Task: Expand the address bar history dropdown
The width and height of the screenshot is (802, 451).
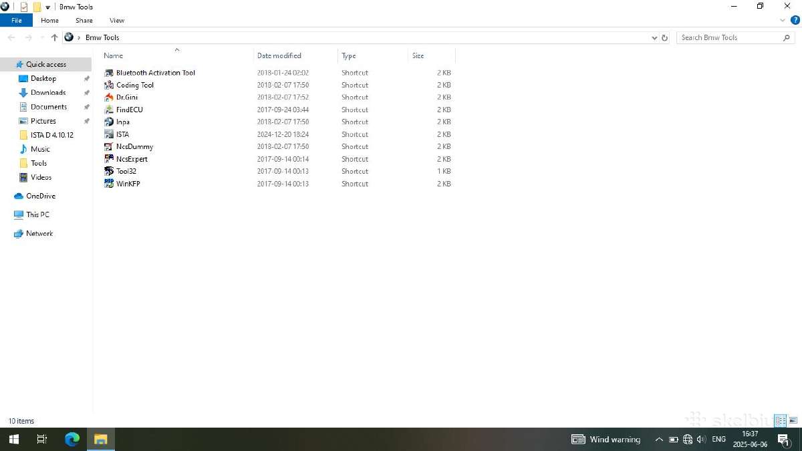Action: point(654,37)
